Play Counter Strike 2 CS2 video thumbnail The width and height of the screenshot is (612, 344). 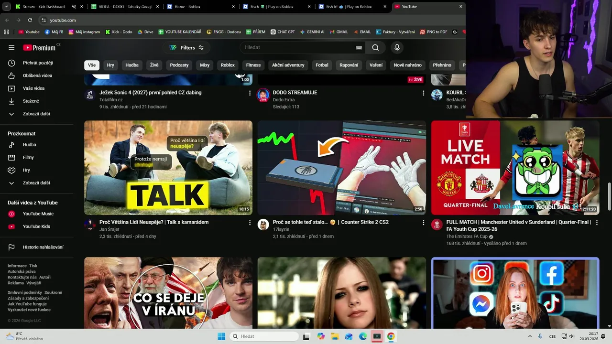click(x=342, y=168)
